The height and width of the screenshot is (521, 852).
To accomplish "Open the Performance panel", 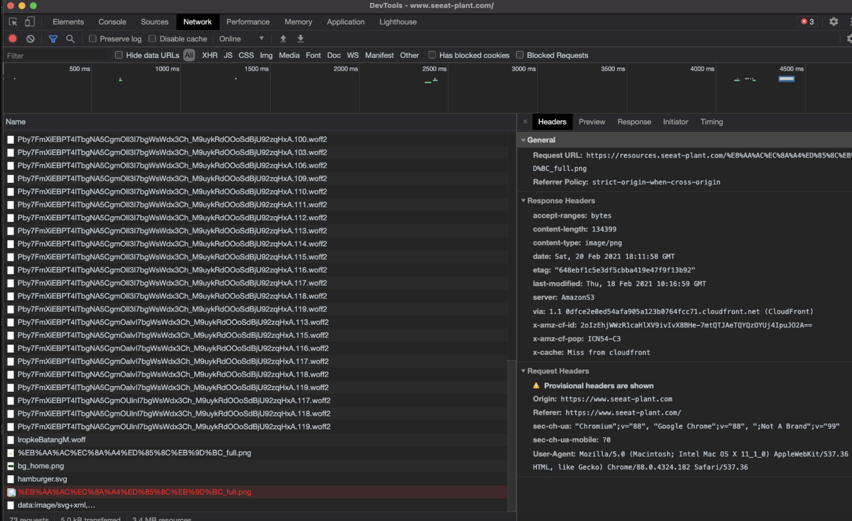I will pyautogui.click(x=248, y=22).
